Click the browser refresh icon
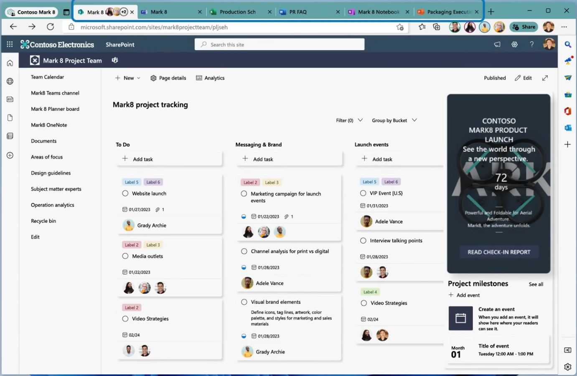Screen dimensions: 577x376 point(51,27)
